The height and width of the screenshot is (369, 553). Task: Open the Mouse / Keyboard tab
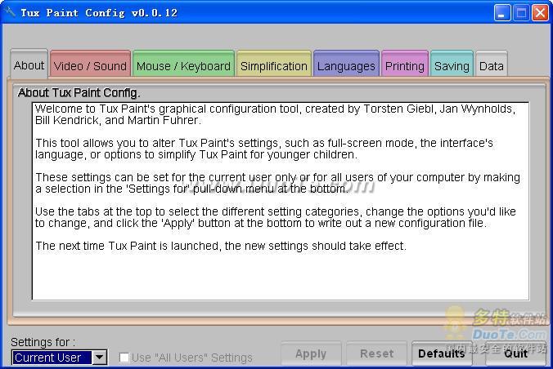pyautogui.click(x=183, y=64)
